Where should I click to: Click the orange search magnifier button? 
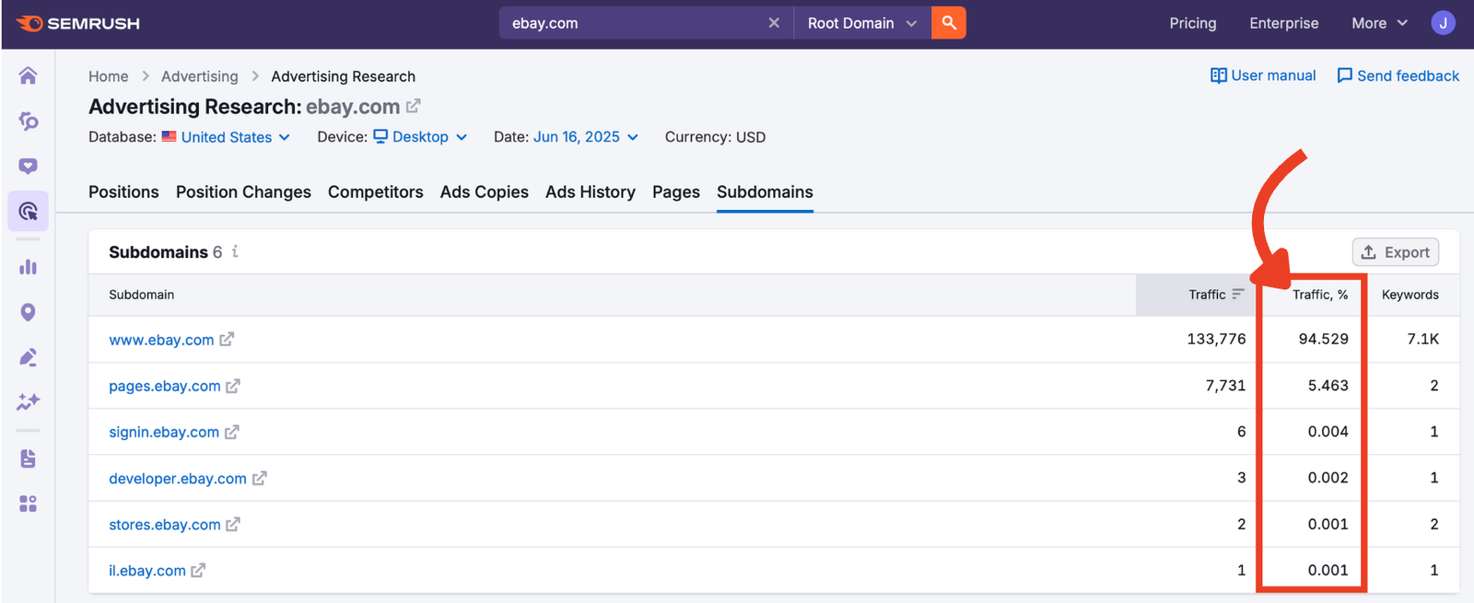[x=948, y=23]
